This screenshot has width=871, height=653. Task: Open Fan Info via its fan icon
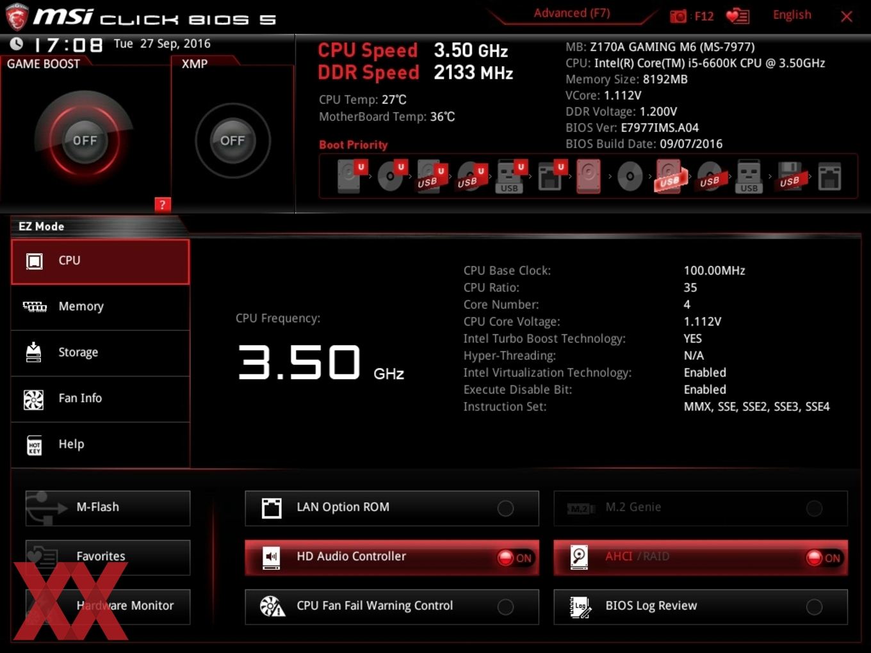(33, 399)
